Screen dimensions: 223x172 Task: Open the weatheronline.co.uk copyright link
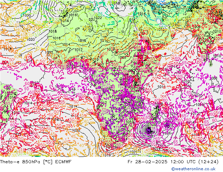tap(193, 169)
